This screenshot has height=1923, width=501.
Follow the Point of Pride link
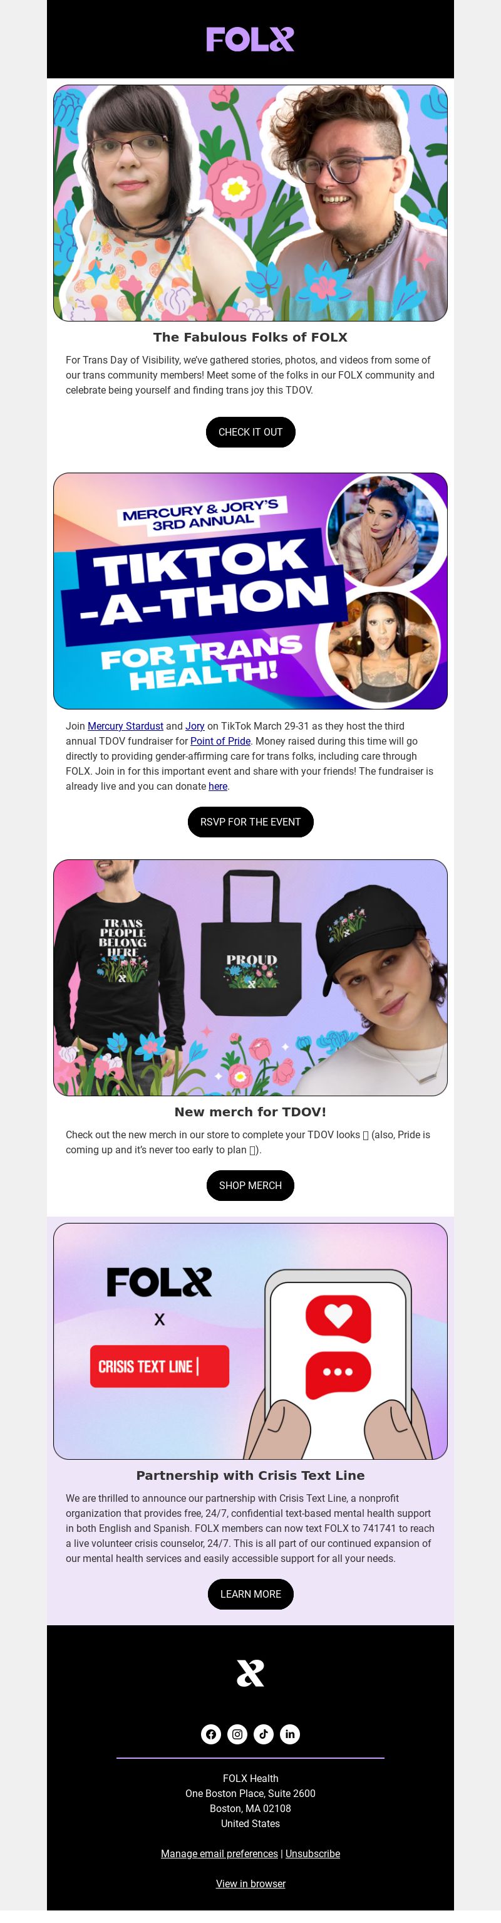click(x=220, y=740)
